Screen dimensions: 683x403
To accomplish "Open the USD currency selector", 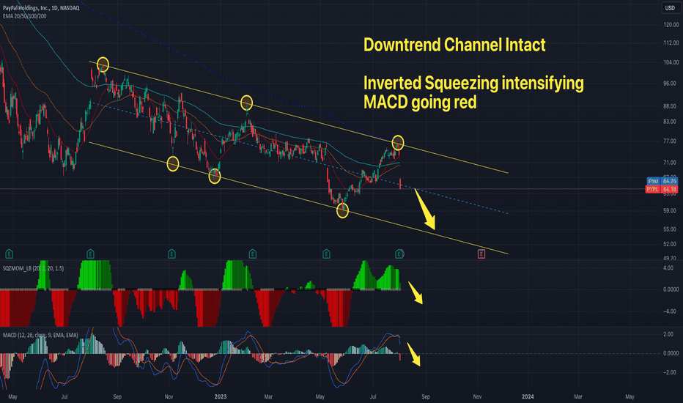I will [x=670, y=8].
